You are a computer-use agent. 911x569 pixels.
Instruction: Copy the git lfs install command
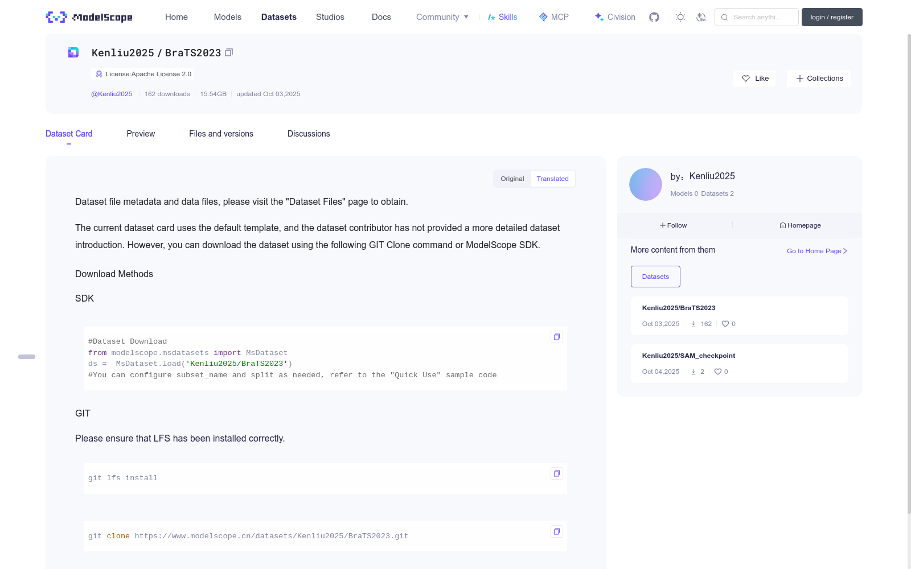click(557, 473)
